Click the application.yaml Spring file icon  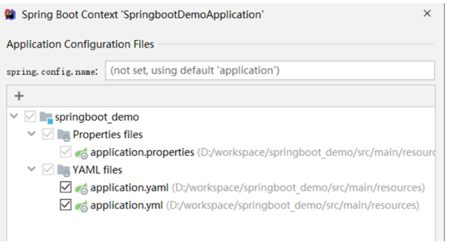pyautogui.click(x=82, y=188)
